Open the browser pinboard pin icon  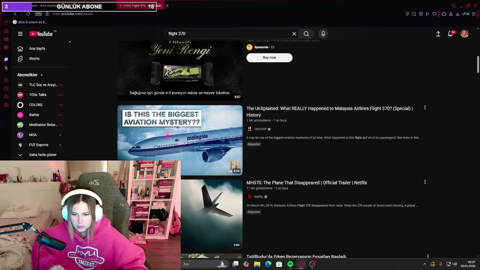pos(407,14)
